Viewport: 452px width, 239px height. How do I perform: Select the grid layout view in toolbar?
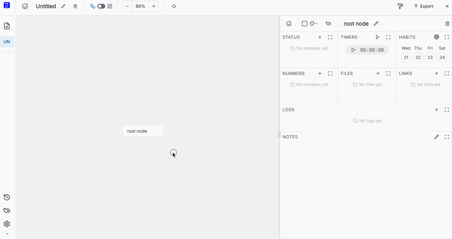pyautogui.click(x=109, y=6)
